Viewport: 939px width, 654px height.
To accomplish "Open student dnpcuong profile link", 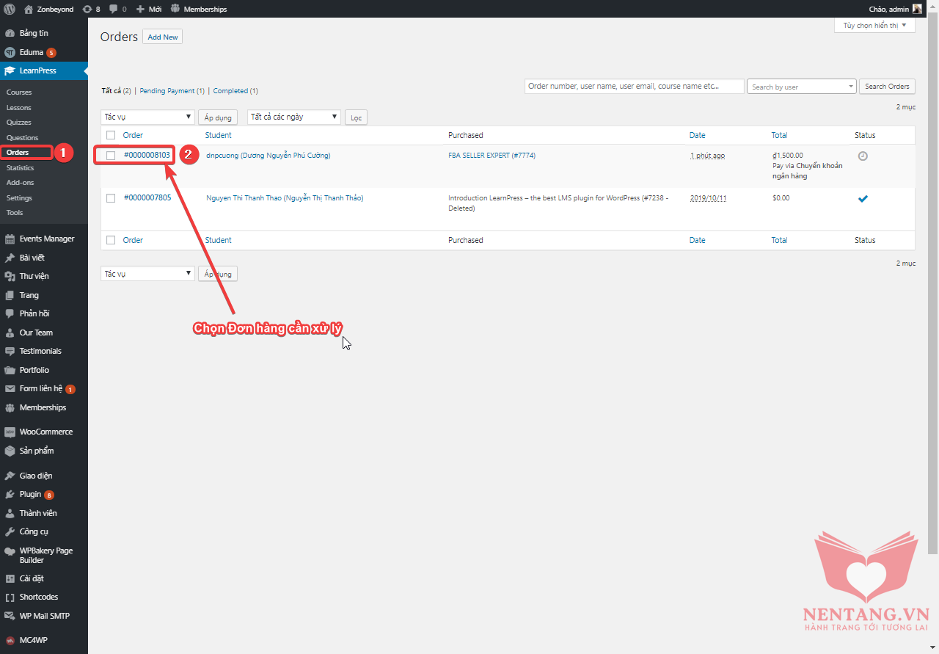I will tap(268, 156).
